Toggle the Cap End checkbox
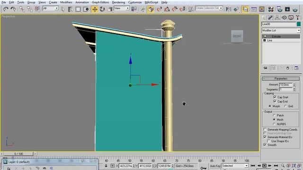 pyautogui.click(x=275, y=101)
